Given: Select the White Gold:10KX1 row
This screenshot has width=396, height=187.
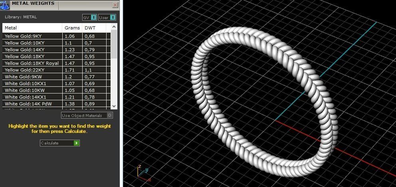Looking at the screenshot, I should click(57, 84).
